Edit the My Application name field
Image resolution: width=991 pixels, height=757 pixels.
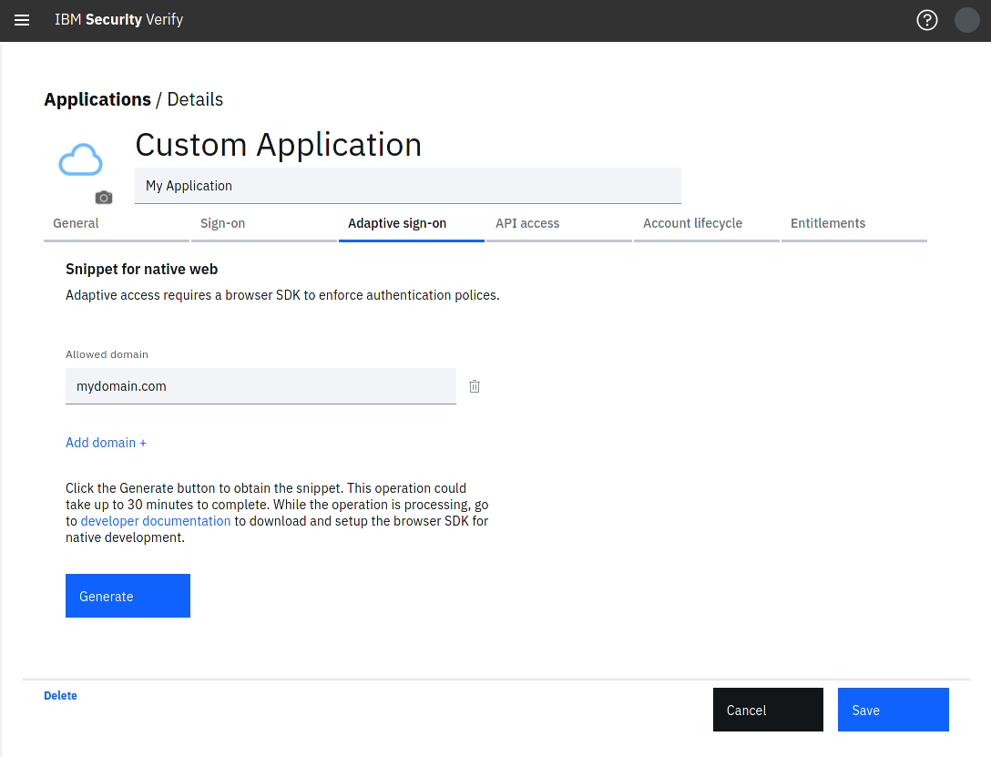[408, 186]
